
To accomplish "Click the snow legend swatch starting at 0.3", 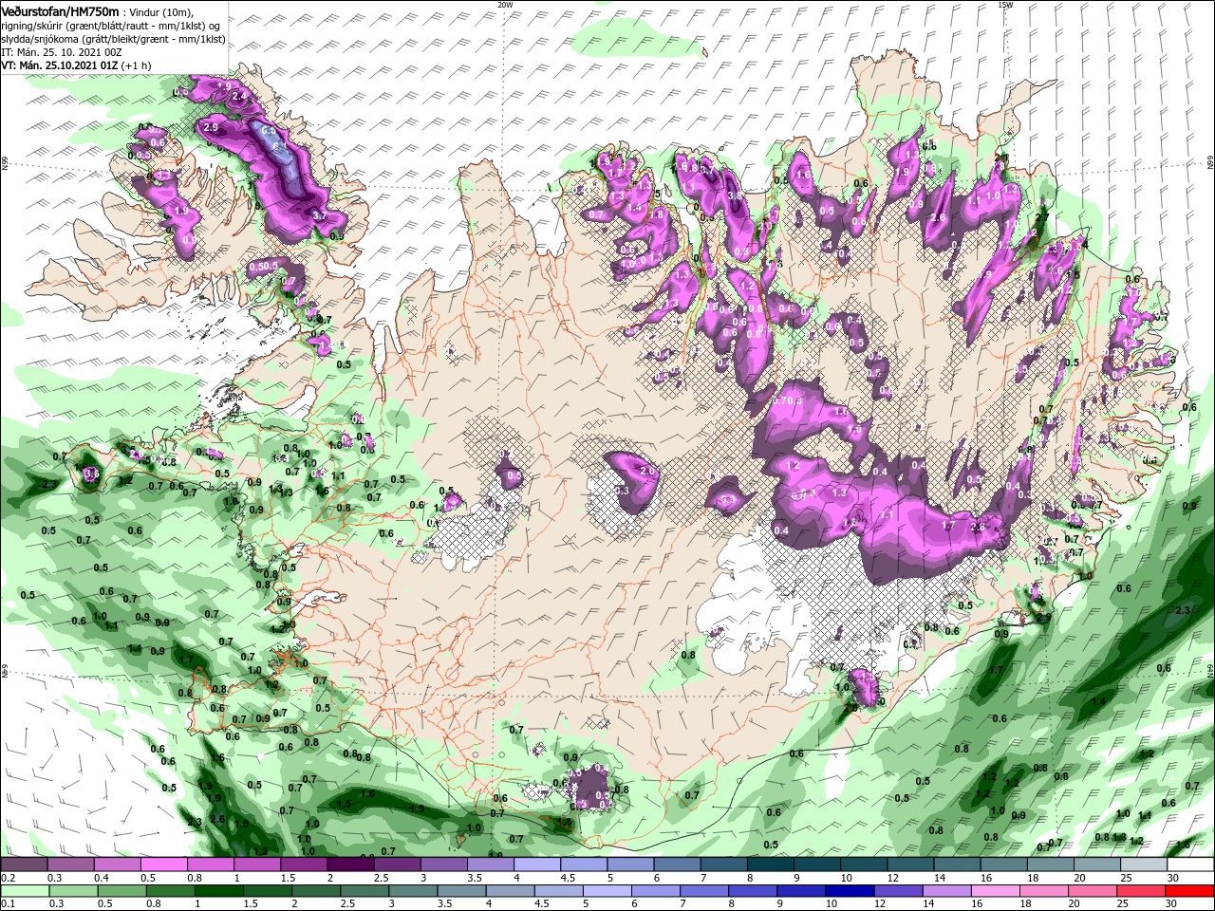I will tap(70, 865).
